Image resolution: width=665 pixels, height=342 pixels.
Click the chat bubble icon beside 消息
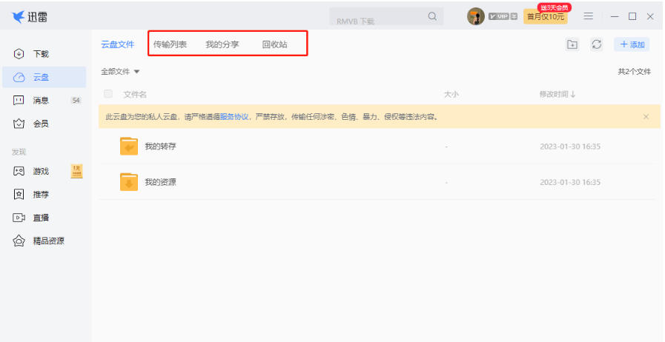(19, 101)
